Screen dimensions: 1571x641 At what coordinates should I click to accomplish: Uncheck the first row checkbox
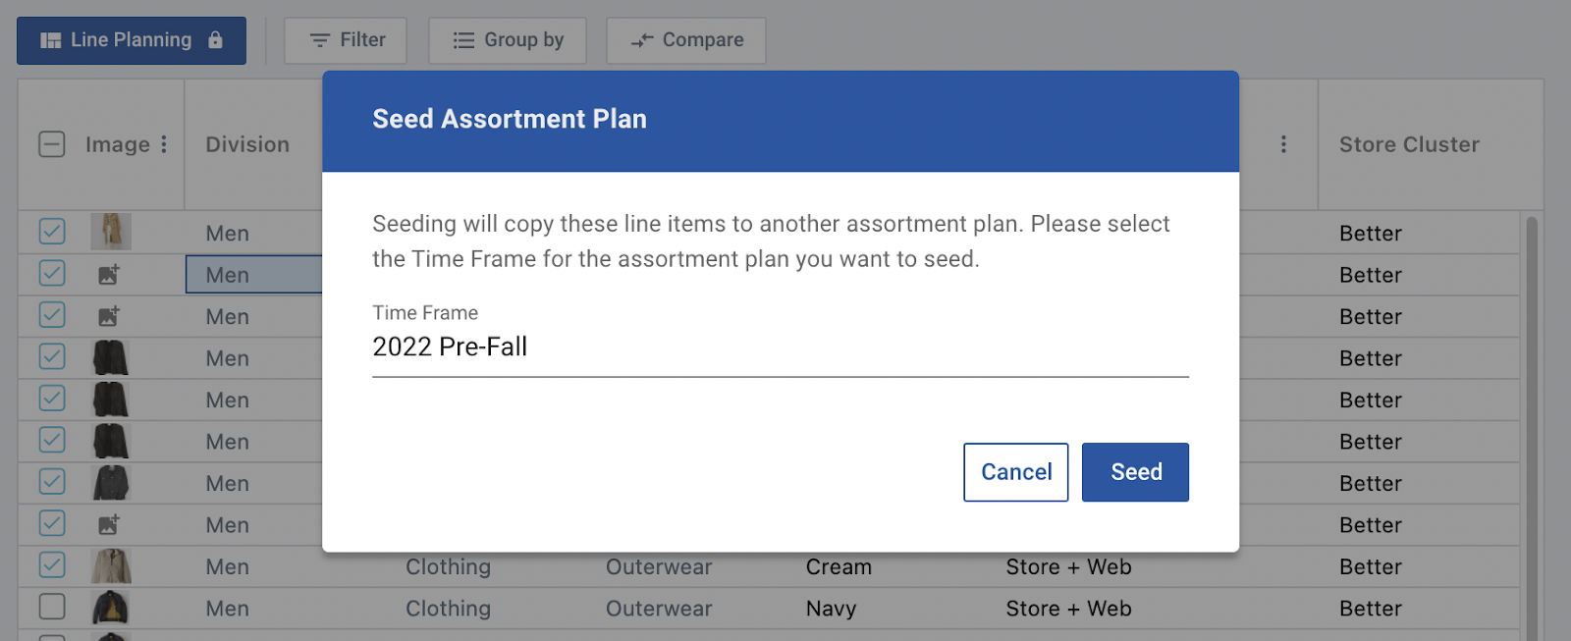(52, 232)
